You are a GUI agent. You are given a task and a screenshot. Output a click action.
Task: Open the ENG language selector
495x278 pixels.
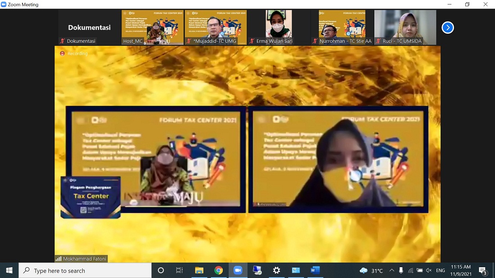[441, 270]
